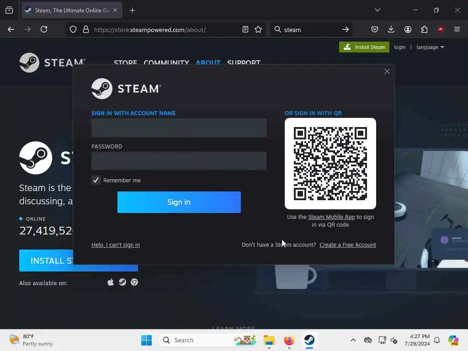Open Help, I can't sign in link
The width and height of the screenshot is (468, 351).
(116, 245)
